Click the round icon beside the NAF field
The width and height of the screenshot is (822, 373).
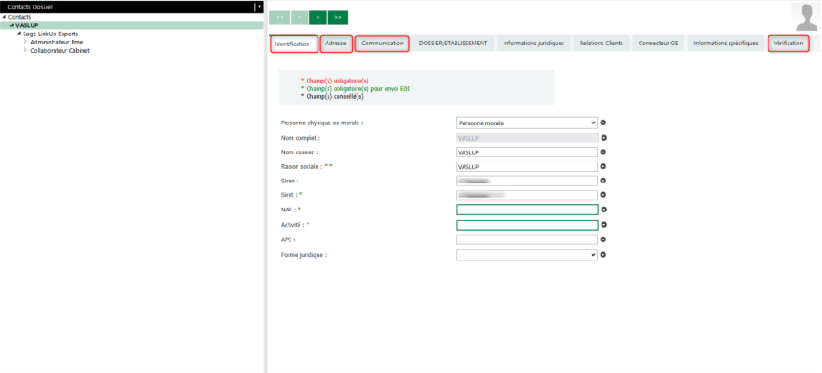click(x=604, y=210)
